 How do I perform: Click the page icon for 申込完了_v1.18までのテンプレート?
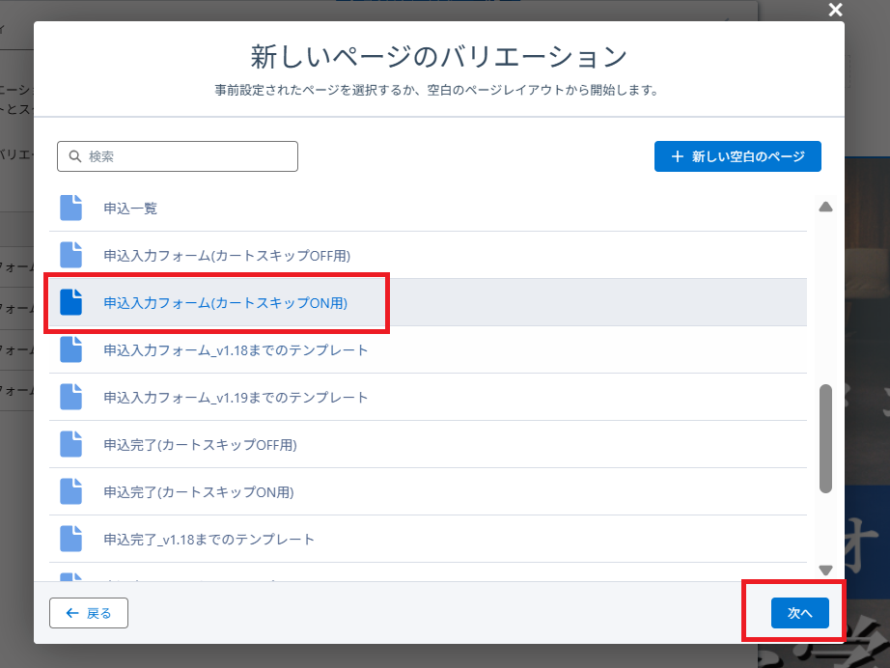(x=71, y=539)
